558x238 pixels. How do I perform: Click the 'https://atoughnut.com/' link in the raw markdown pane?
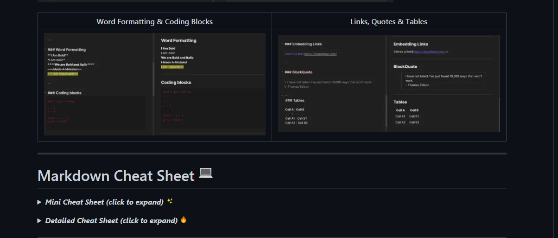pyautogui.click(x=320, y=54)
